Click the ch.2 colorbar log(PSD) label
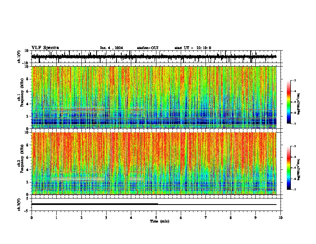316x244 pixels. click(x=298, y=169)
